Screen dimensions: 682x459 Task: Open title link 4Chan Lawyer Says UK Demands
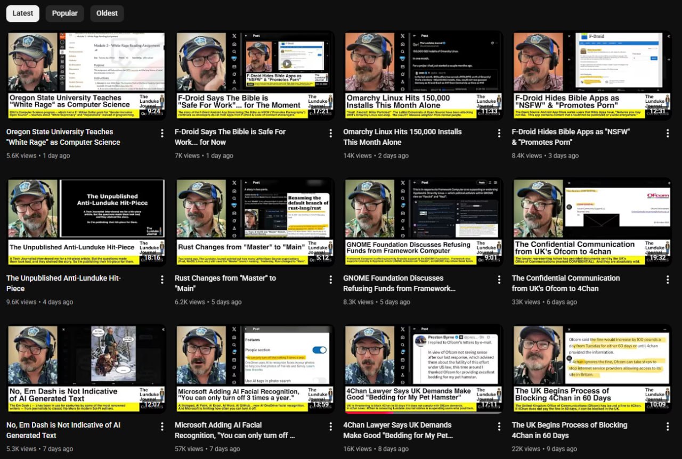[399, 430]
